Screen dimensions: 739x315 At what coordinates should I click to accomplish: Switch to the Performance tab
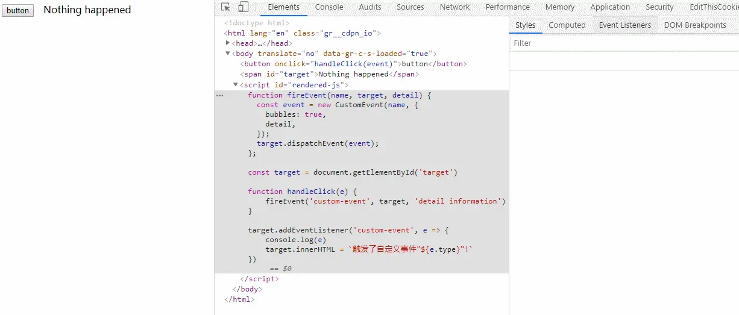508,7
